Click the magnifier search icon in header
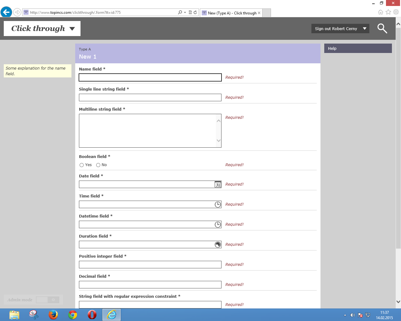Viewport: 401px width, 321px height. 382,29
